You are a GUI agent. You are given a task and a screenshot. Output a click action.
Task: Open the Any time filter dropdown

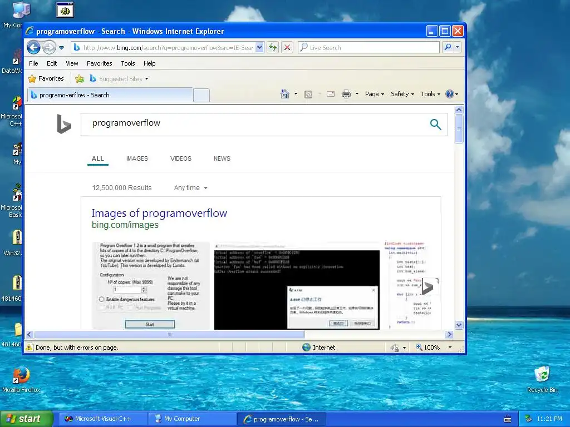click(x=191, y=188)
